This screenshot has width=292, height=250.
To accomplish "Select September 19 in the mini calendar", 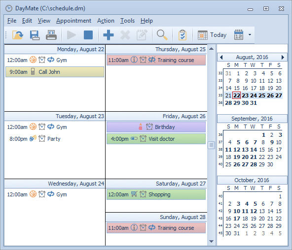I will click(237, 157).
